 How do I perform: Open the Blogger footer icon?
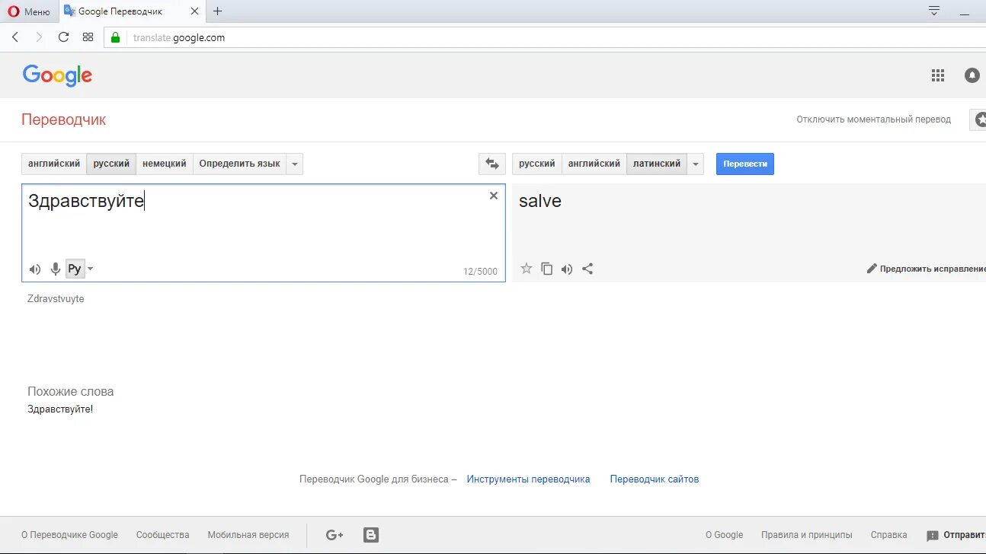pyautogui.click(x=371, y=535)
